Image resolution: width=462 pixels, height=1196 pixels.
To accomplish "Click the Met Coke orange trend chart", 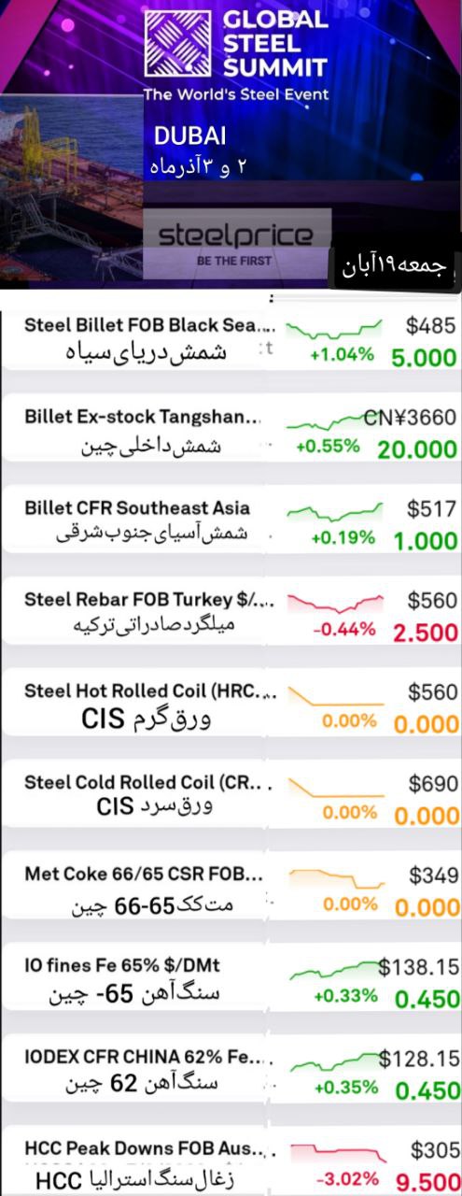I will (x=334, y=879).
